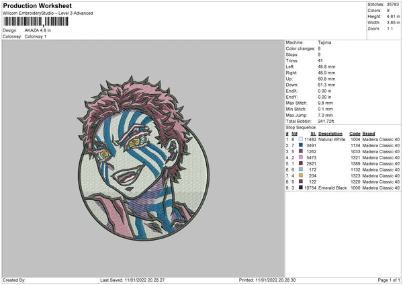Image resolution: width=403 pixels, height=285 pixels.
Task: Click the Total Bobbin value '241.72ft'
Action: coord(326,121)
